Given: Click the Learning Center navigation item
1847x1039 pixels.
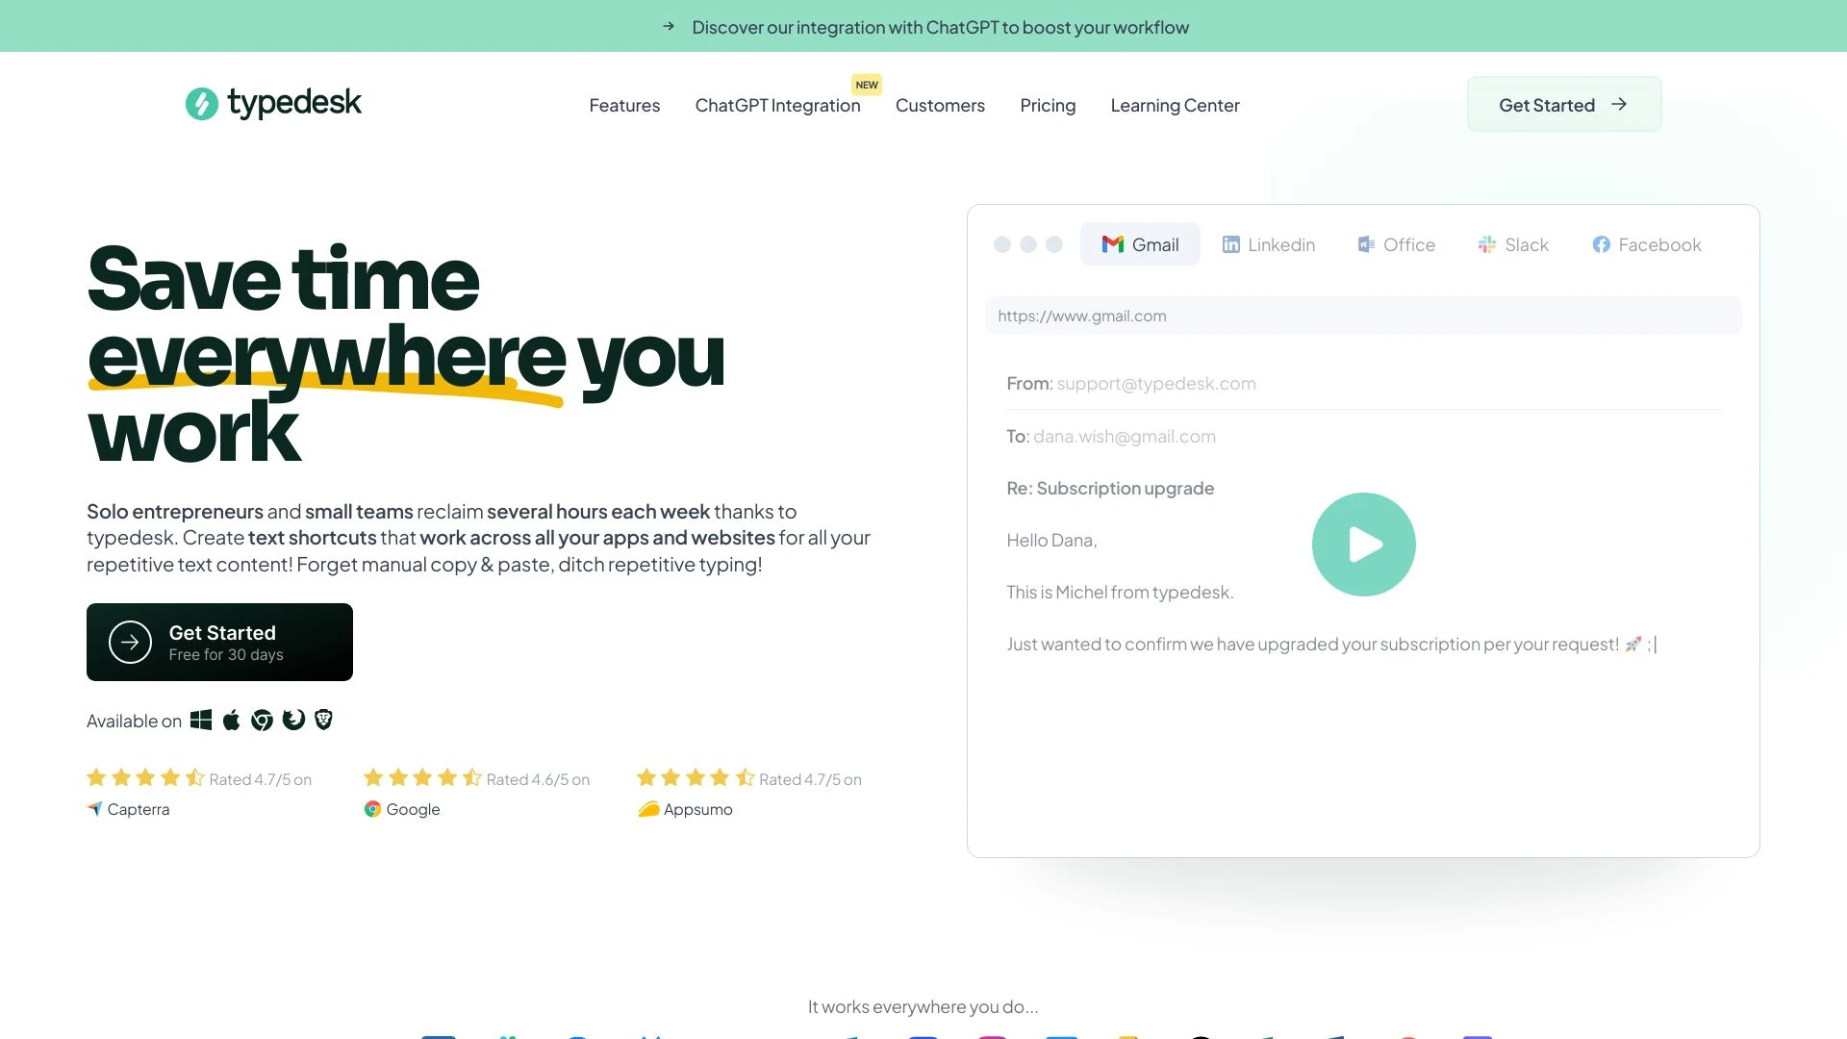Looking at the screenshot, I should 1175,105.
